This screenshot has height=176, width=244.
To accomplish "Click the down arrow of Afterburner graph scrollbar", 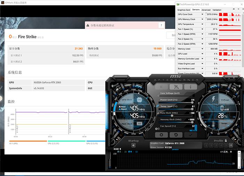I will point(239,167).
